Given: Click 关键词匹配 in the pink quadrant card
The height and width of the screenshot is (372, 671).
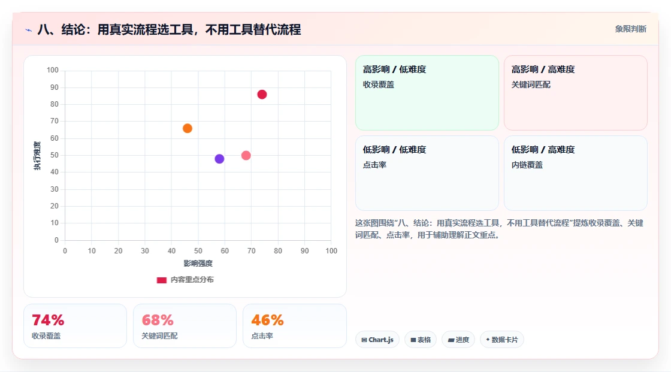Looking at the screenshot, I should (531, 84).
